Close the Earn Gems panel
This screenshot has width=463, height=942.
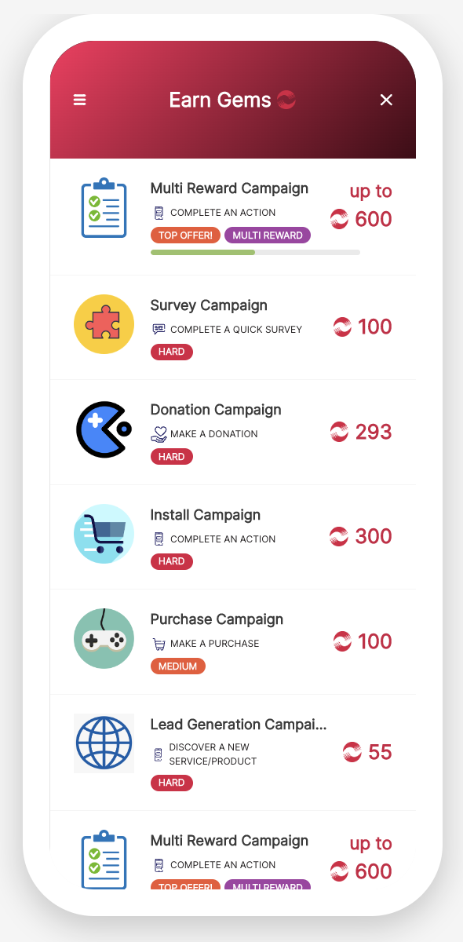pyautogui.click(x=386, y=100)
